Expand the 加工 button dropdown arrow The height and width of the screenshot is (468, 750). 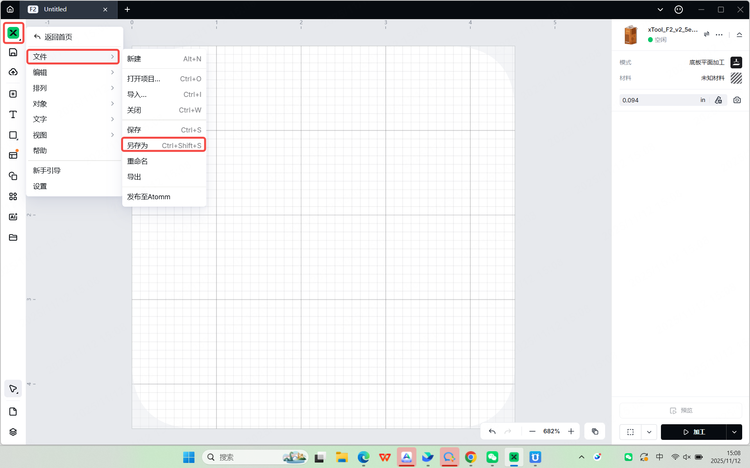(734, 432)
